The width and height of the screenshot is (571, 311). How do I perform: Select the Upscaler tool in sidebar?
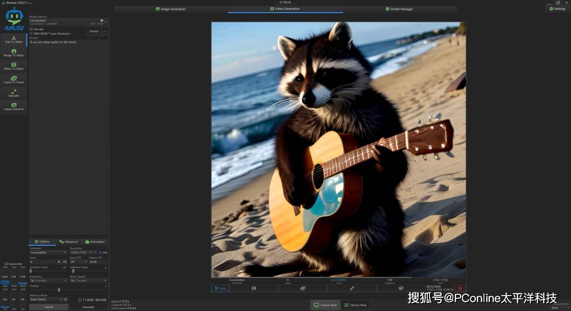tap(14, 93)
